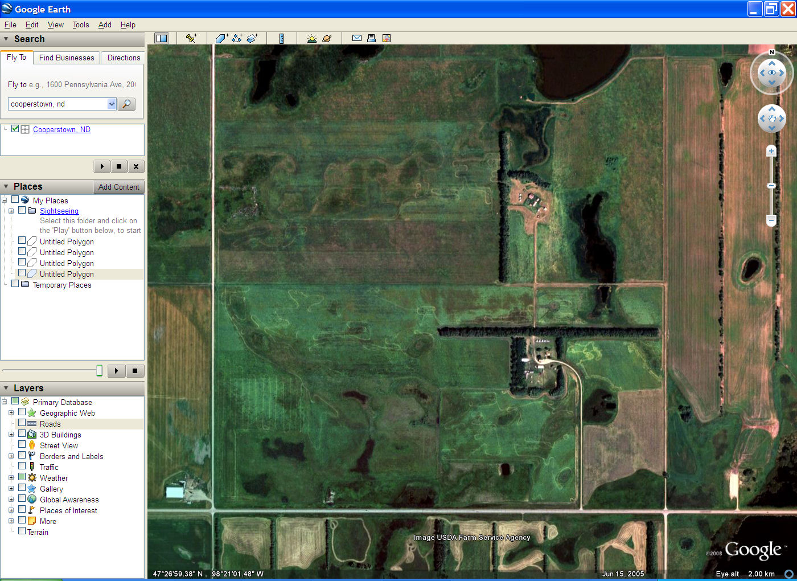The width and height of the screenshot is (797, 581).
Task: Click the Places opacity slider handle
Action: [x=99, y=371]
